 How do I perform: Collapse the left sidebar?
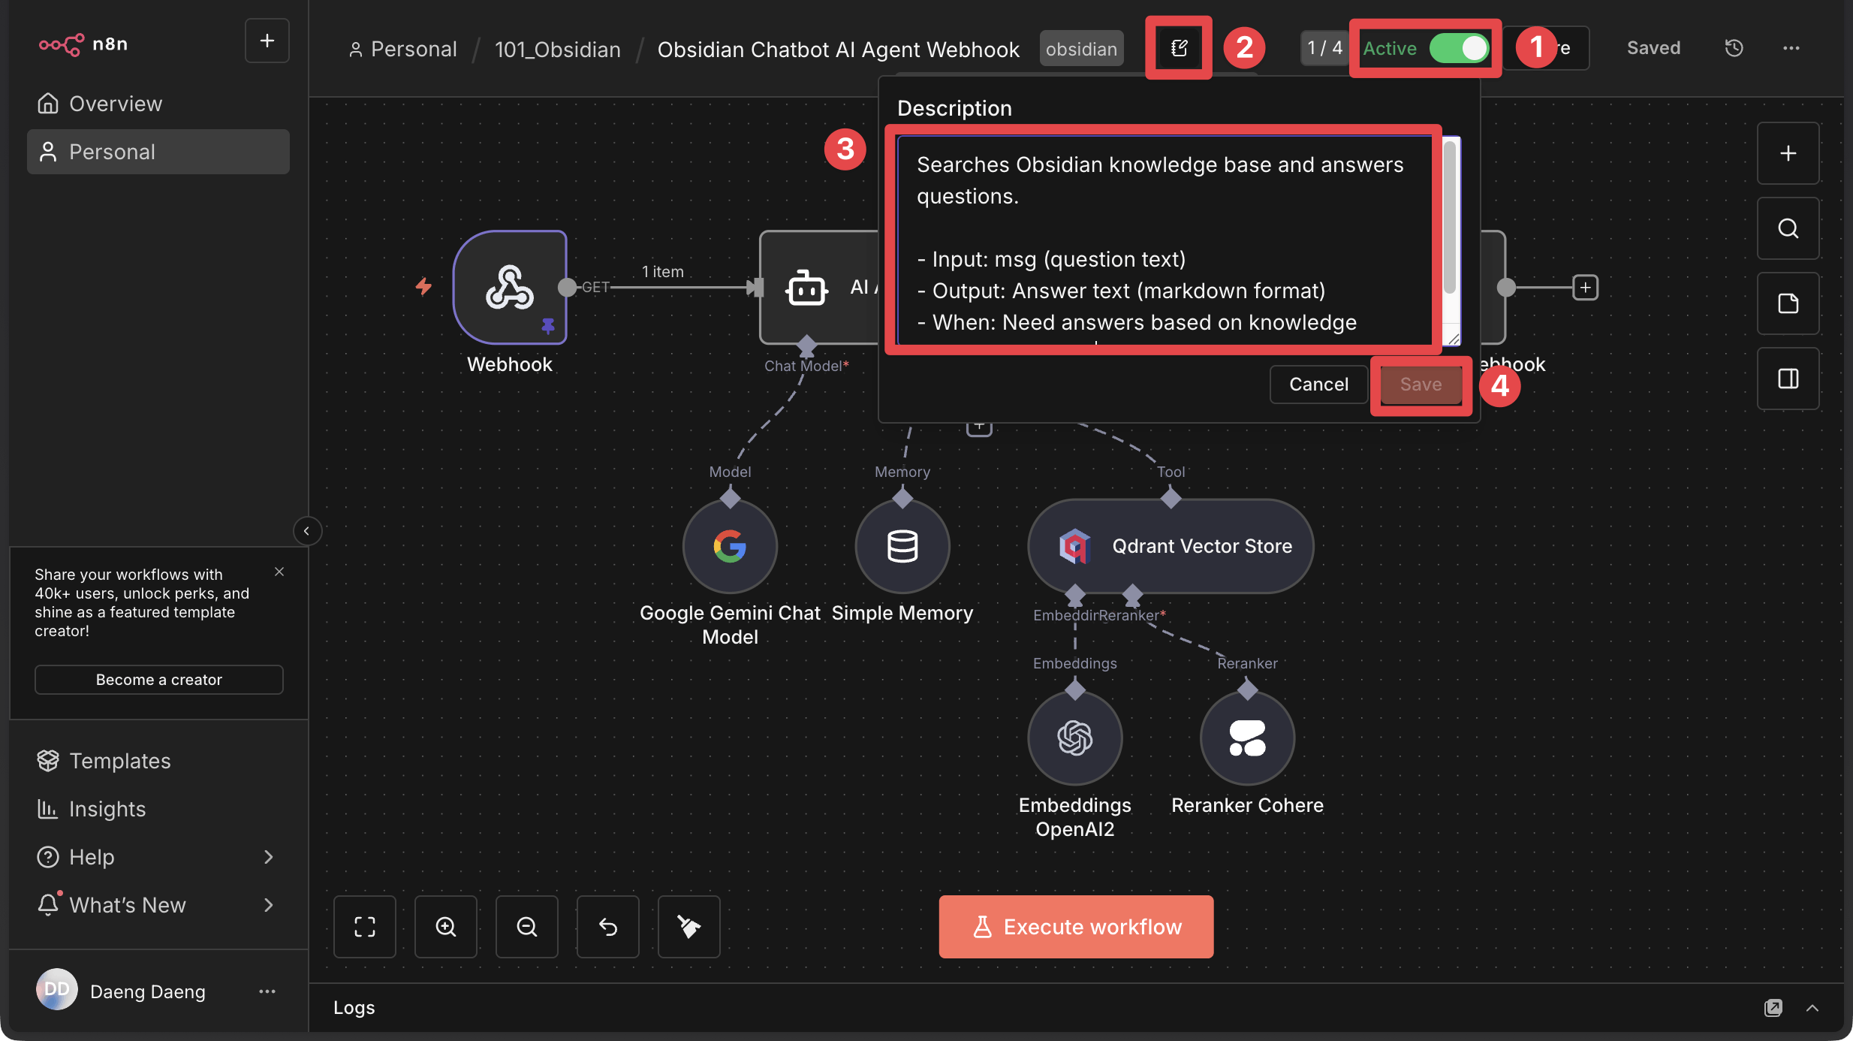pos(306,531)
